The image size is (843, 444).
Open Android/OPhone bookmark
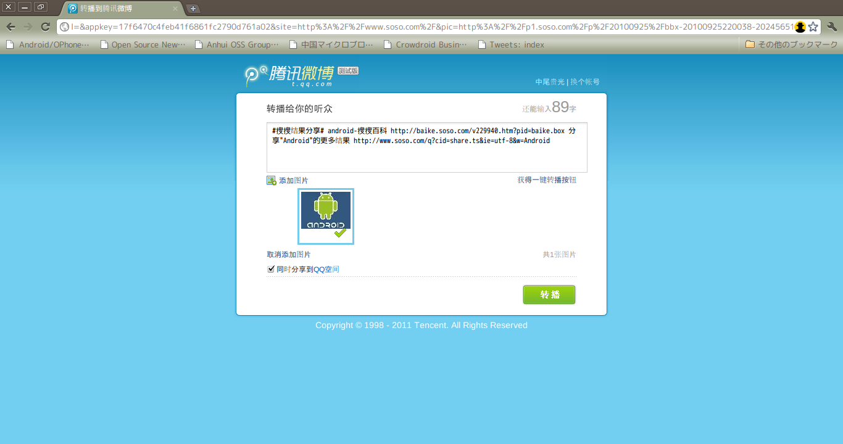(x=48, y=44)
